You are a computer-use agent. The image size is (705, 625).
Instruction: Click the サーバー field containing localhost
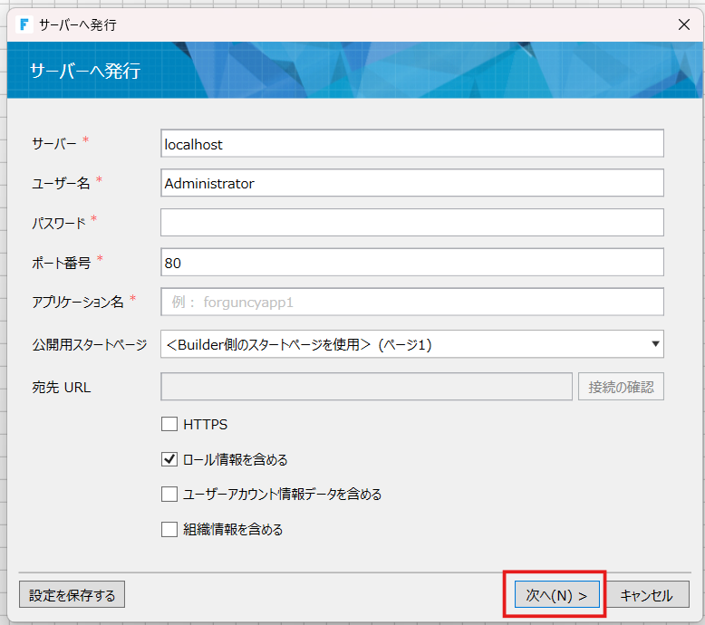pos(411,144)
